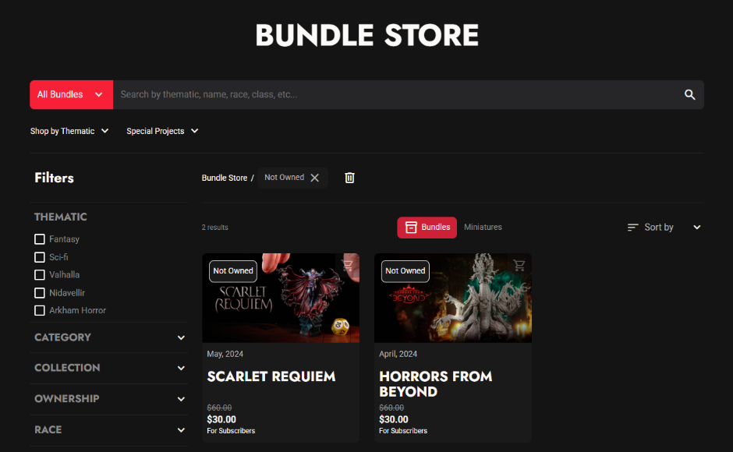The height and width of the screenshot is (452, 733).
Task: Expand the CATEGORY filter section
Action: [109, 337]
